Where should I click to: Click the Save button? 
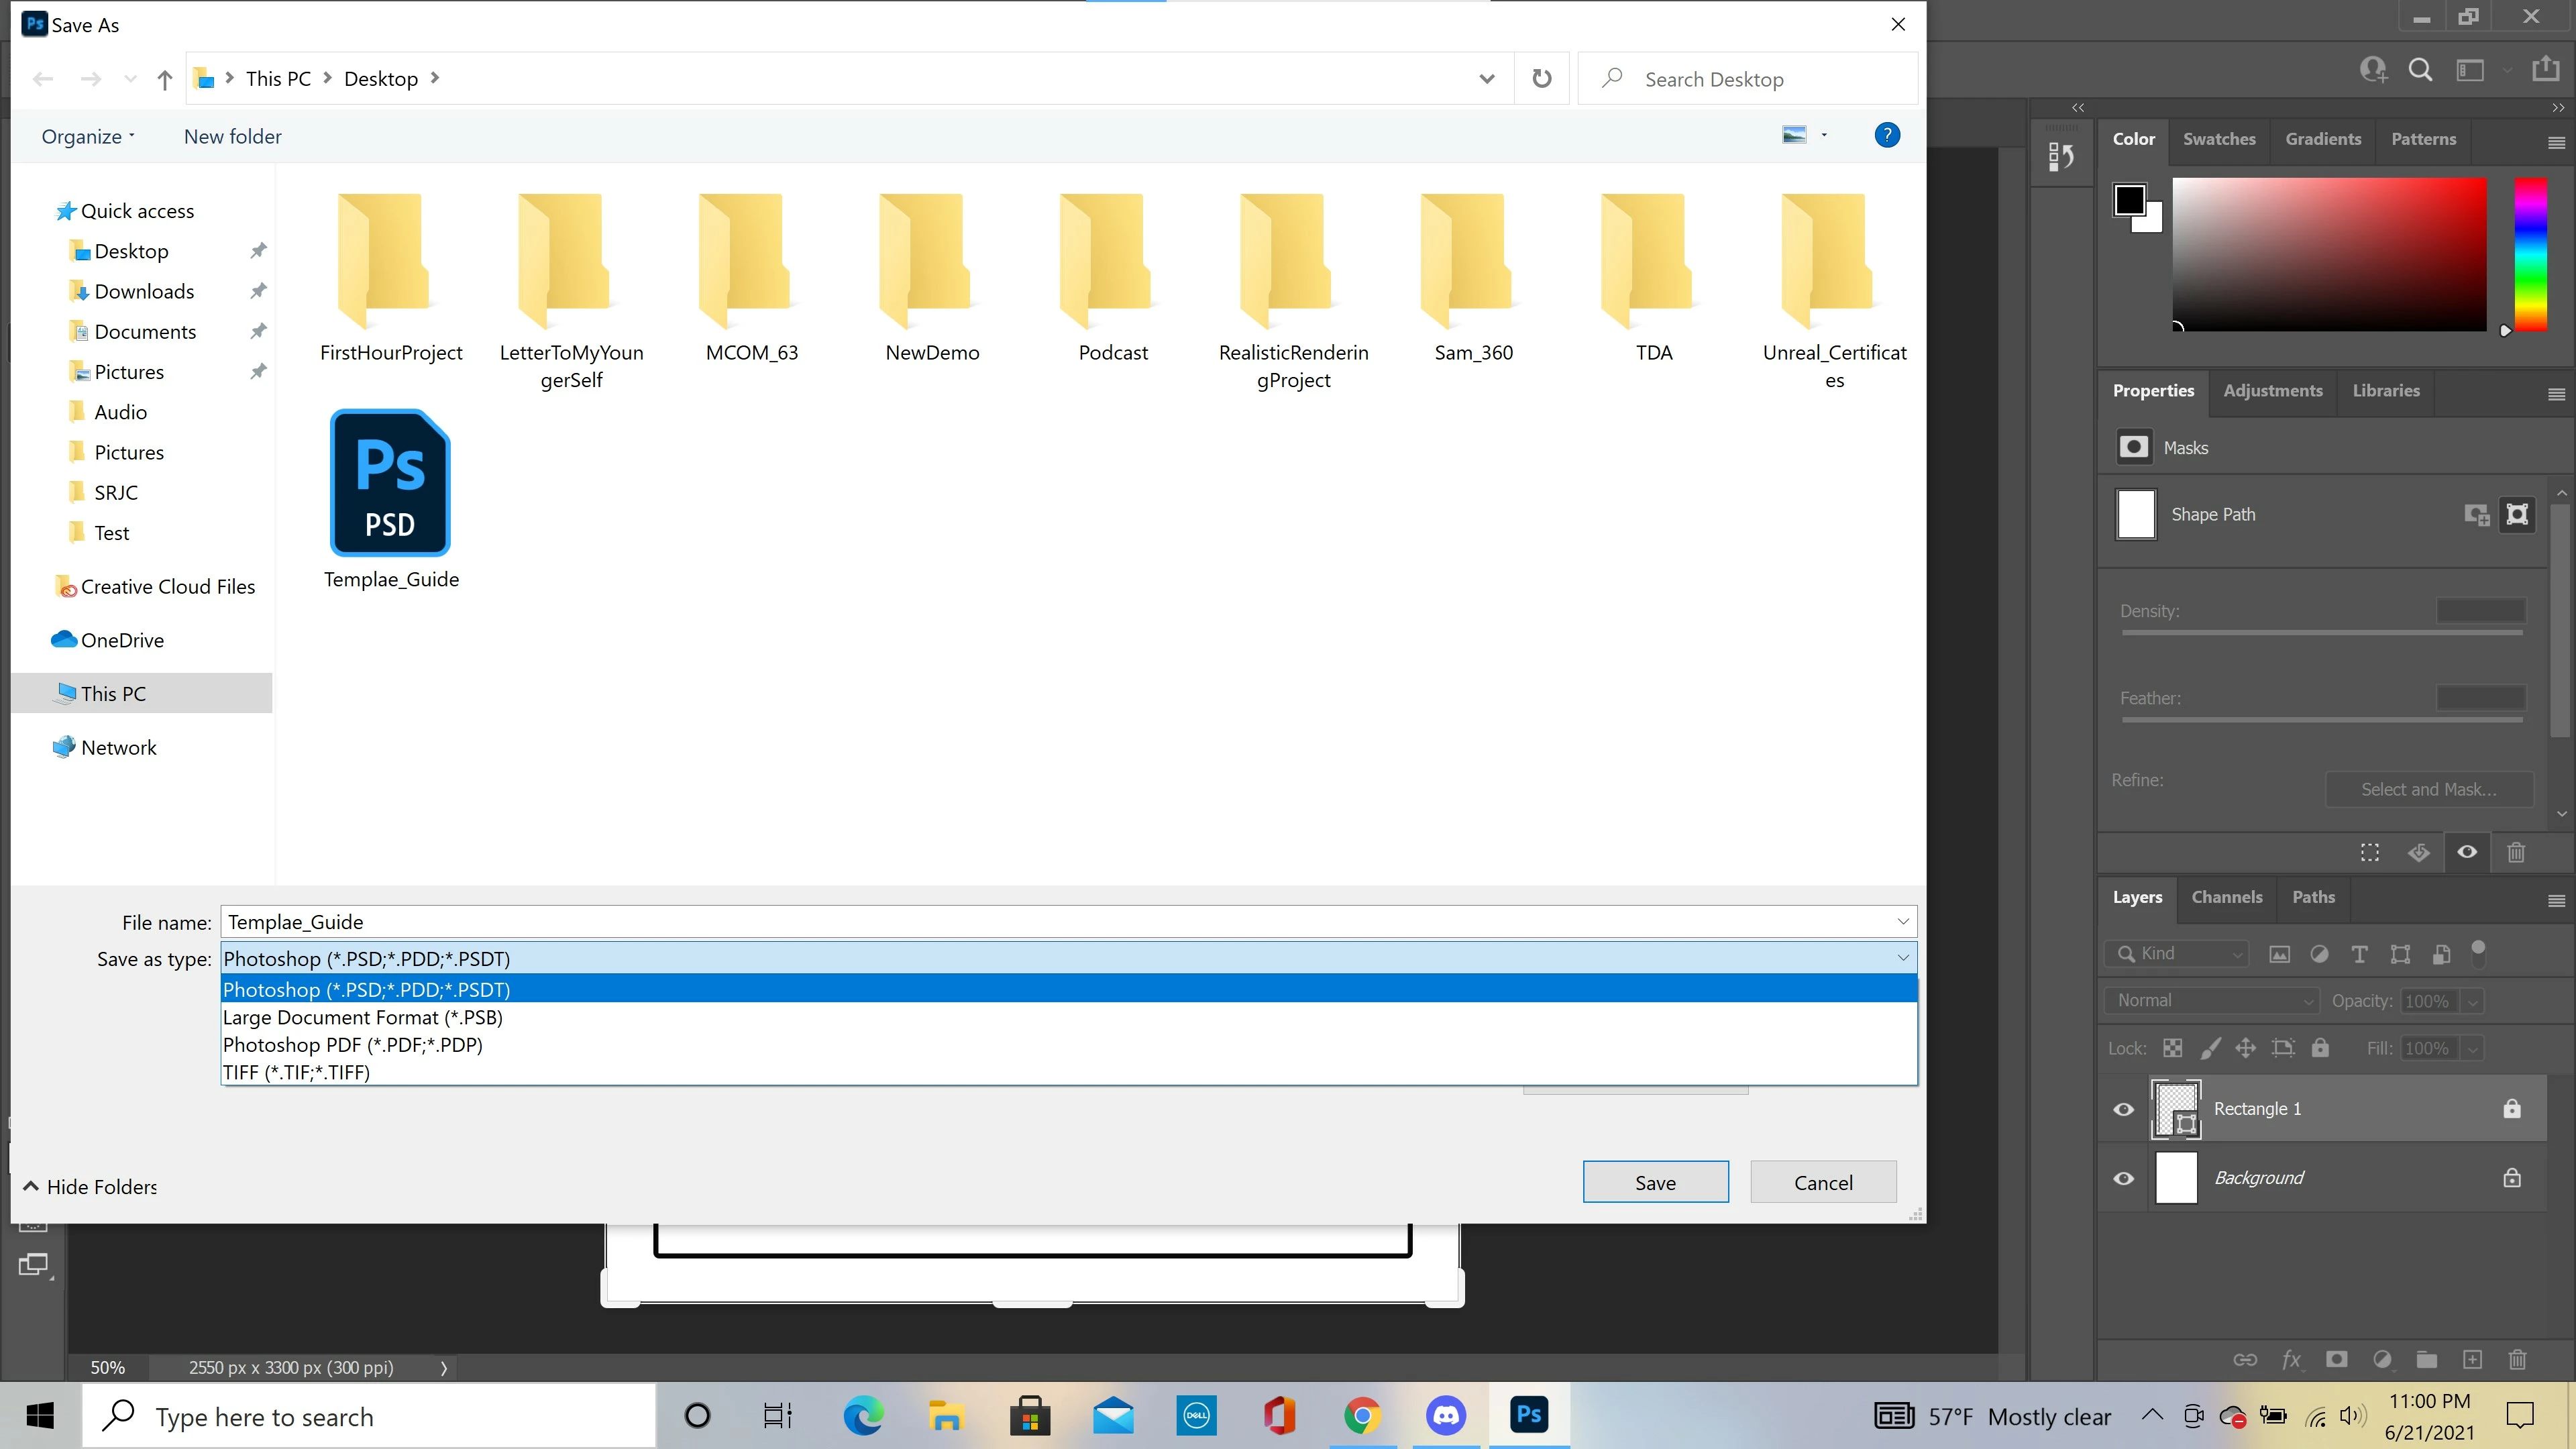(1655, 1182)
